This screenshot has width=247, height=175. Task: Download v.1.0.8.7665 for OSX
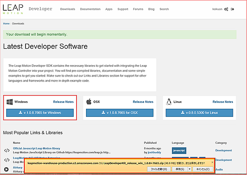coord(120,113)
